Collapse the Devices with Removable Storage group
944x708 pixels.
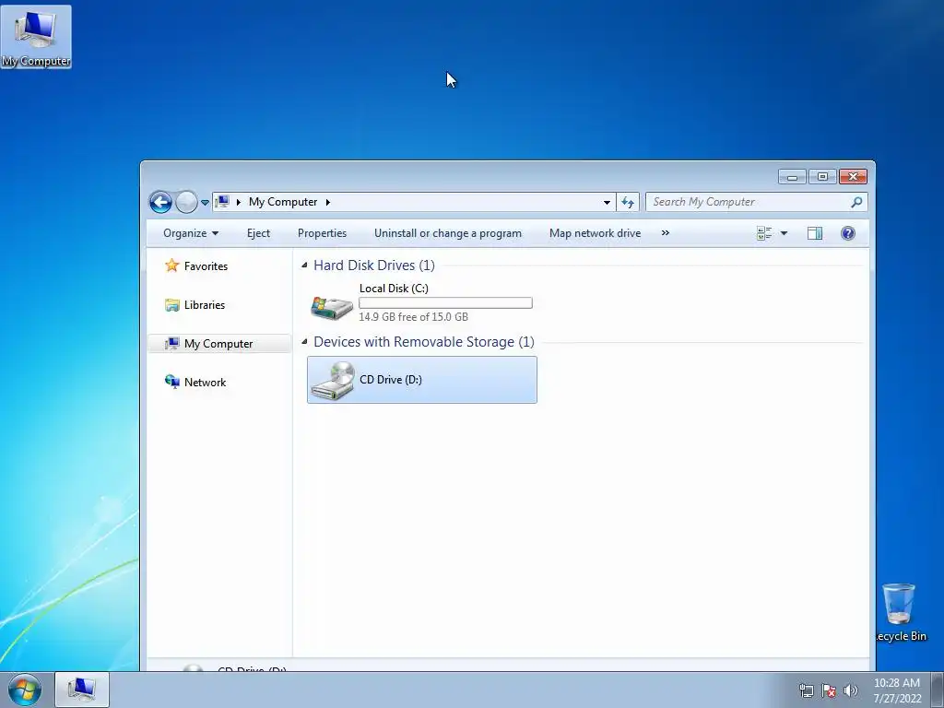[x=304, y=341]
